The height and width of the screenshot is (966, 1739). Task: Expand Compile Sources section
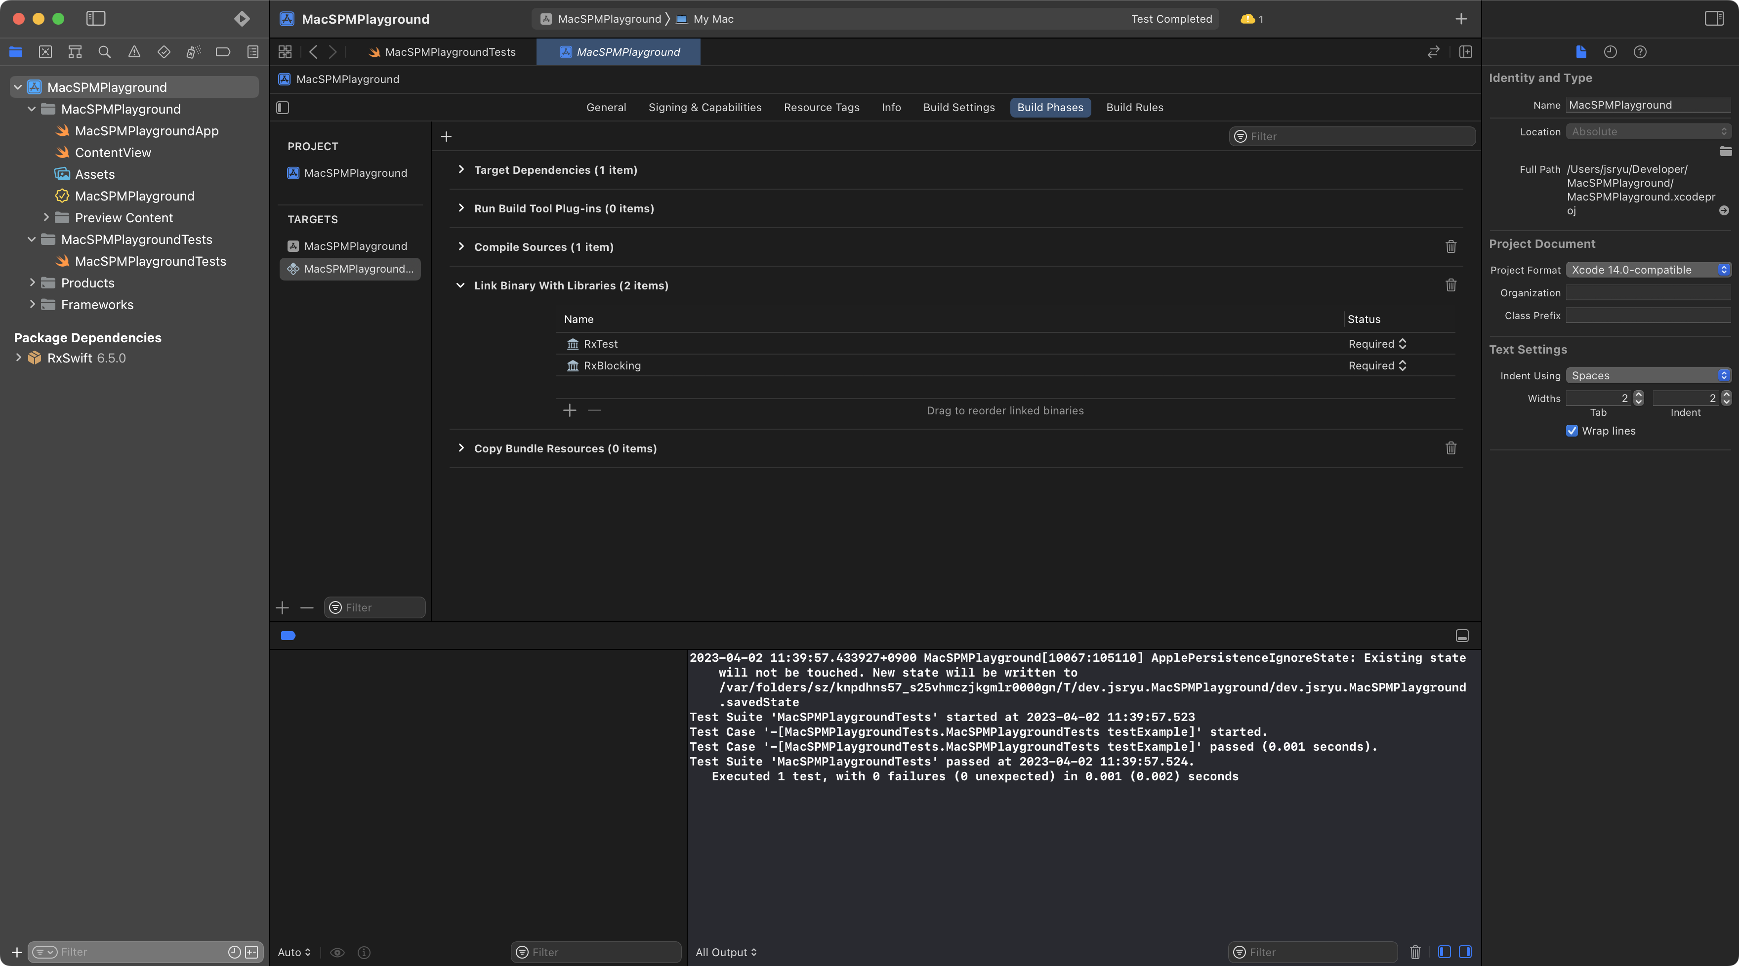[461, 246]
